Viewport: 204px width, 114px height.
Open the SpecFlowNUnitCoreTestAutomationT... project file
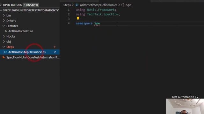pyautogui.click(x=33, y=57)
